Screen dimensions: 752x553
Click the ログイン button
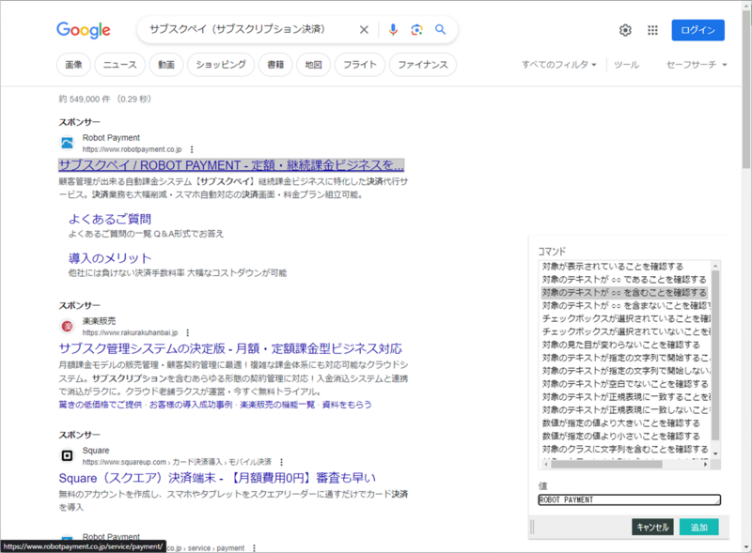697,30
